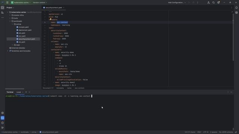Open the Problems tool window icon
Screen dimensions: 239x134
click(x=3, y=123)
